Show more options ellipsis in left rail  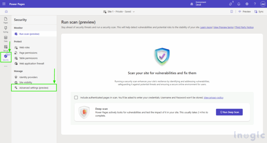pos(6,66)
